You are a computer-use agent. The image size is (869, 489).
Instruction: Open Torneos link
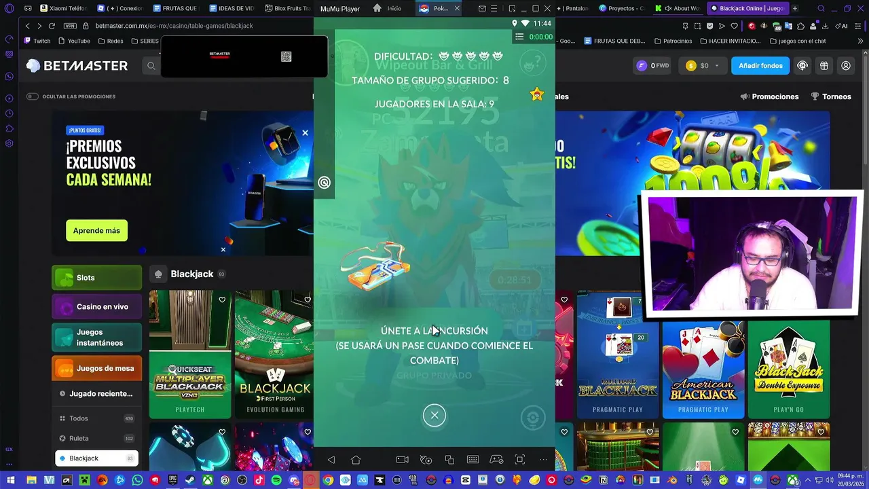(x=831, y=96)
